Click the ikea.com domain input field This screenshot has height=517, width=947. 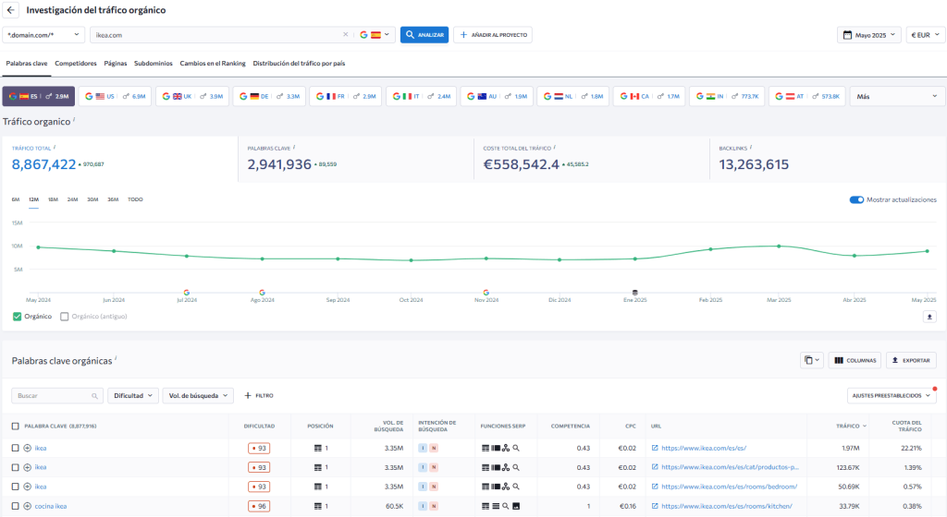pyautogui.click(x=217, y=35)
